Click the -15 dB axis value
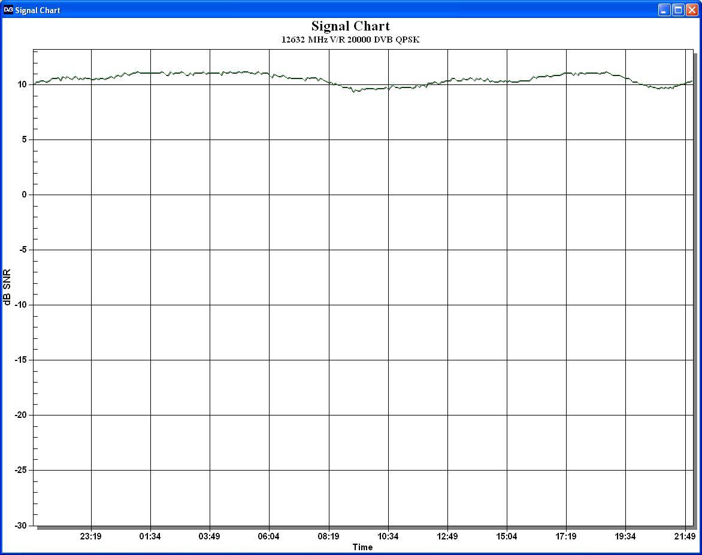 [20, 360]
